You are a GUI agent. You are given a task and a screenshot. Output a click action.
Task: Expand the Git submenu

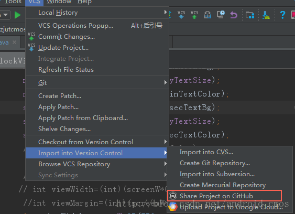tap(166, 82)
